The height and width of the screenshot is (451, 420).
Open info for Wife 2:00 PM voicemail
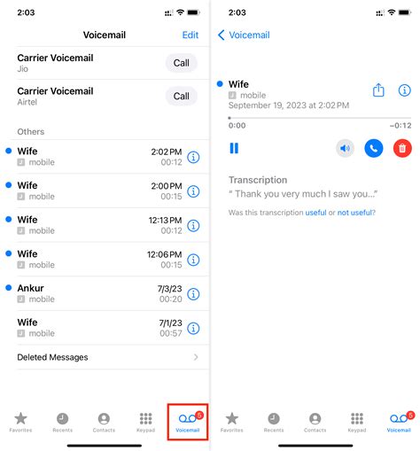point(193,191)
